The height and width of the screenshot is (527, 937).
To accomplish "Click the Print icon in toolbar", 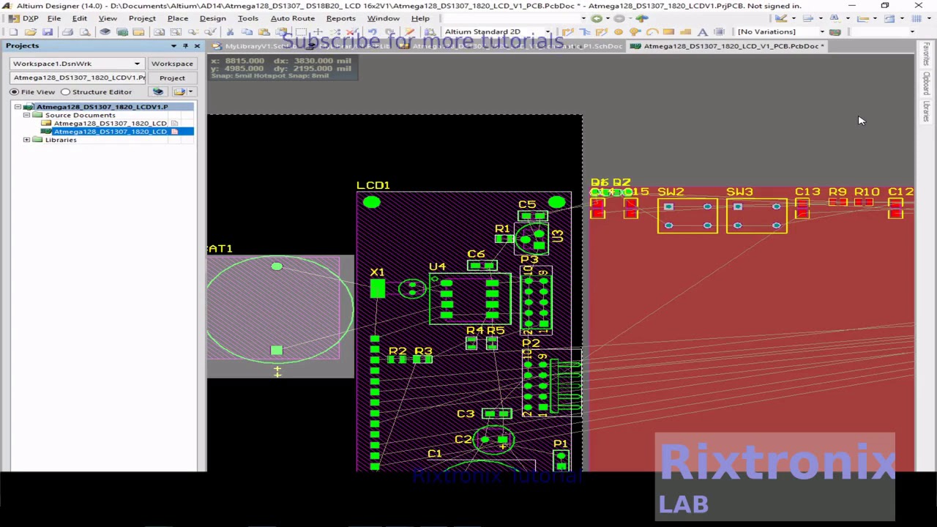I will pyautogui.click(x=67, y=32).
